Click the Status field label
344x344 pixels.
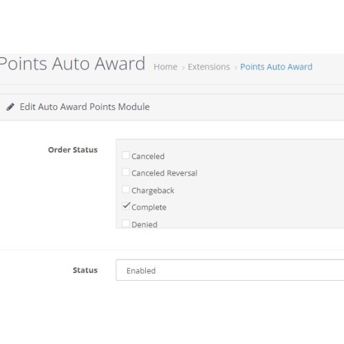tap(85, 270)
